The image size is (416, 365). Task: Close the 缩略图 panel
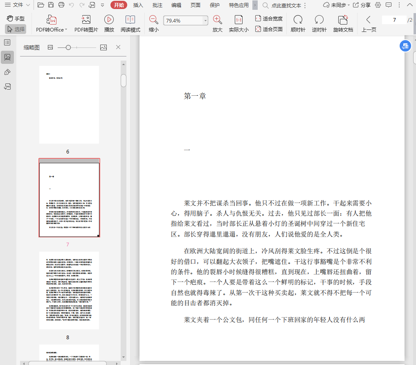(x=118, y=47)
